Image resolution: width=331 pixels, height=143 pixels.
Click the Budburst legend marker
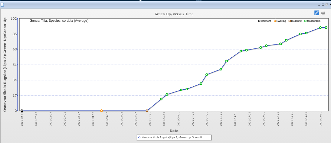tap(289, 21)
